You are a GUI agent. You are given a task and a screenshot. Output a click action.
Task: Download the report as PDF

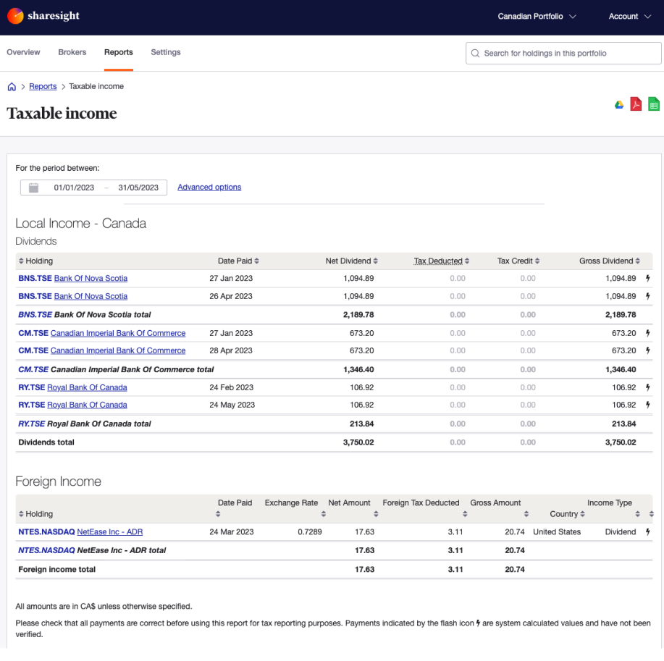pyautogui.click(x=636, y=104)
